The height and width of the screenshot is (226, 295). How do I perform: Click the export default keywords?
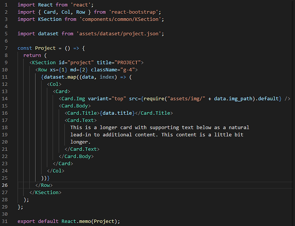(38, 221)
